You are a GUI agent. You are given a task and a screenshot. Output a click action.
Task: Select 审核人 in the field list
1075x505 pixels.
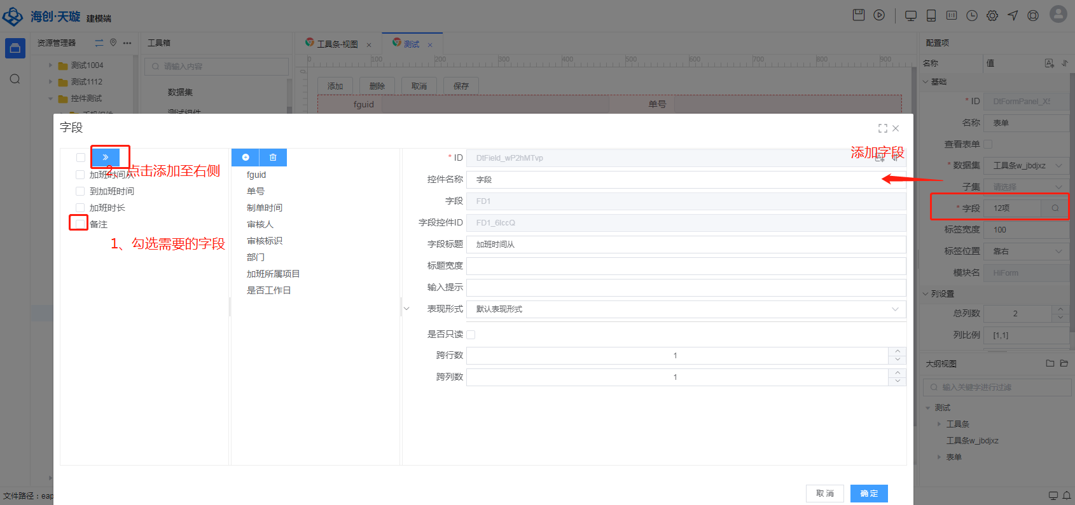click(x=260, y=224)
